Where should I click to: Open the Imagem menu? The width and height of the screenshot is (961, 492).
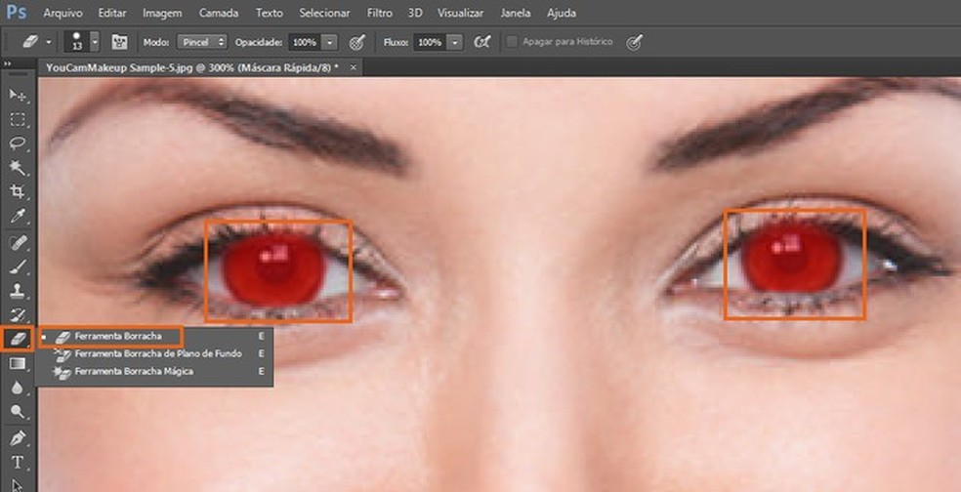(x=162, y=13)
